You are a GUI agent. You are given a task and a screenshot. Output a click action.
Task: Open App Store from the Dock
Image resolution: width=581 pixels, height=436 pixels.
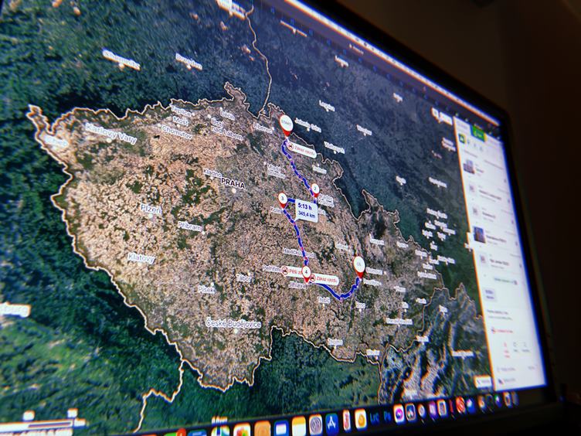click(x=332, y=424)
